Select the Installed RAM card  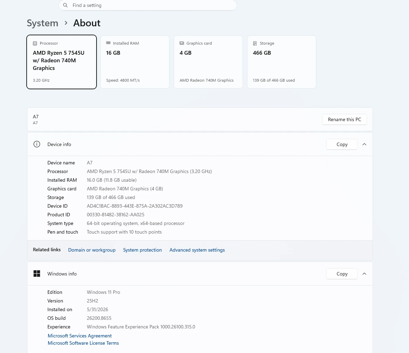point(135,62)
